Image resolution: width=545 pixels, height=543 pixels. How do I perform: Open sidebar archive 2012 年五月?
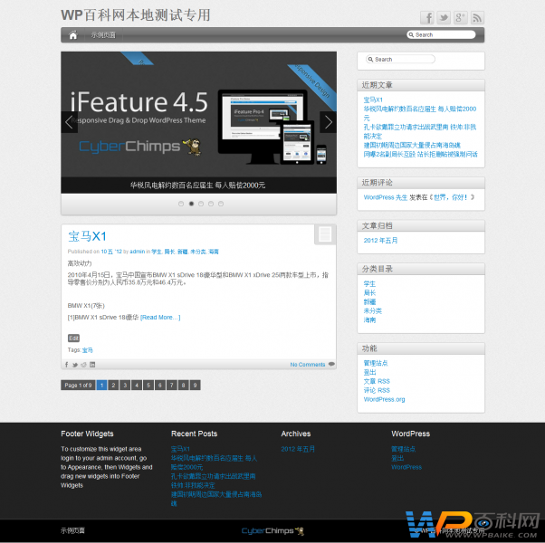[380, 241]
